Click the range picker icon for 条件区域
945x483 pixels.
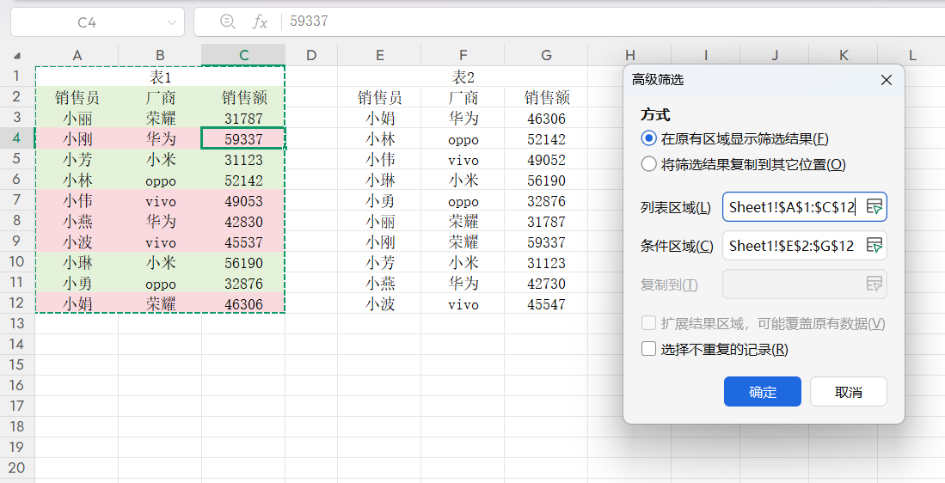[874, 246]
